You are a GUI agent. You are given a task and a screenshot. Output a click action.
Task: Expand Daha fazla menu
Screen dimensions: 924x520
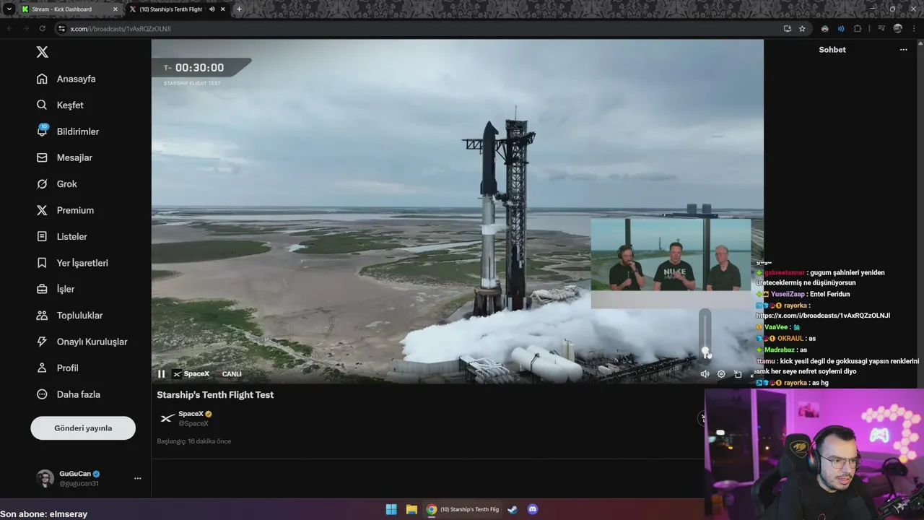(x=69, y=394)
